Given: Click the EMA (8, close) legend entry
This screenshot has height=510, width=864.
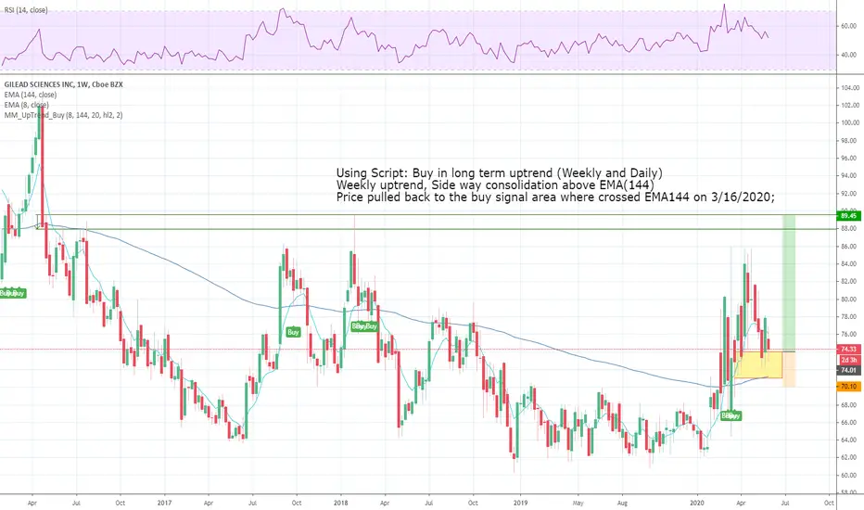Looking at the screenshot, I should [x=27, y=105].
